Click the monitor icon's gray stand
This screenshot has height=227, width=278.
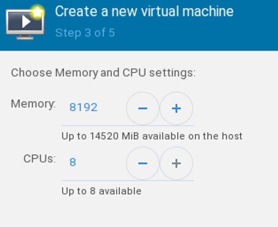(x=25, y=37)
